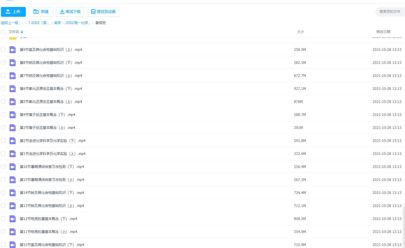The width and height of the screenshot is (405, 248).
Task: Click video icon of 第13节铁及其化合物基础知识（上）.mp4
Action: pyautogui.click(x=12, y=206)
